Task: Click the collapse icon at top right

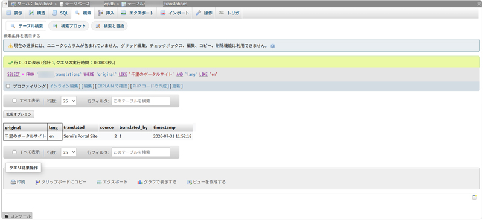Action: point(479,4)
